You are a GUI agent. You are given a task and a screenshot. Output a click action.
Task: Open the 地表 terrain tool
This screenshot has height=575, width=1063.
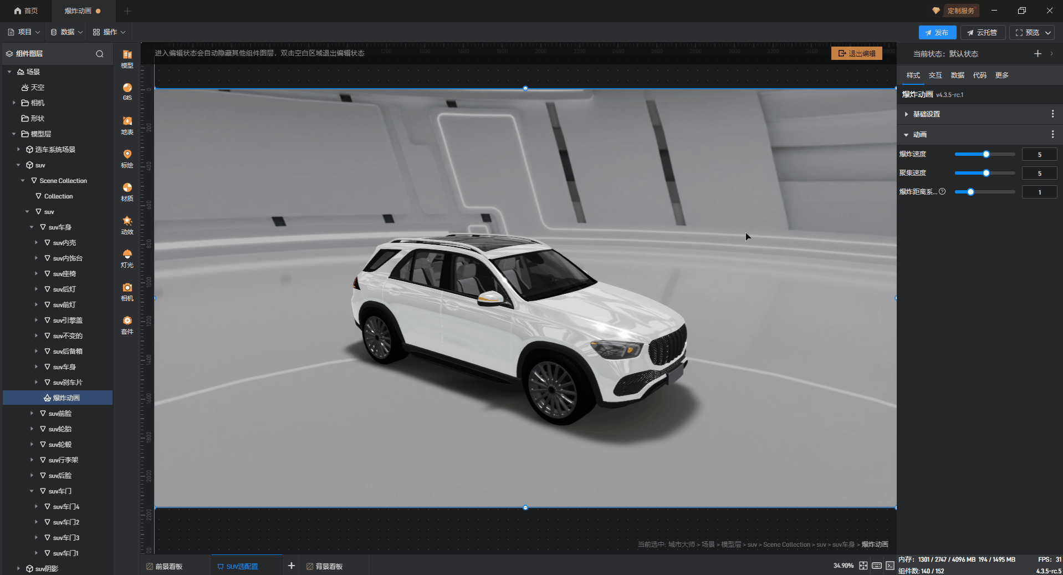tap(127, 125)
